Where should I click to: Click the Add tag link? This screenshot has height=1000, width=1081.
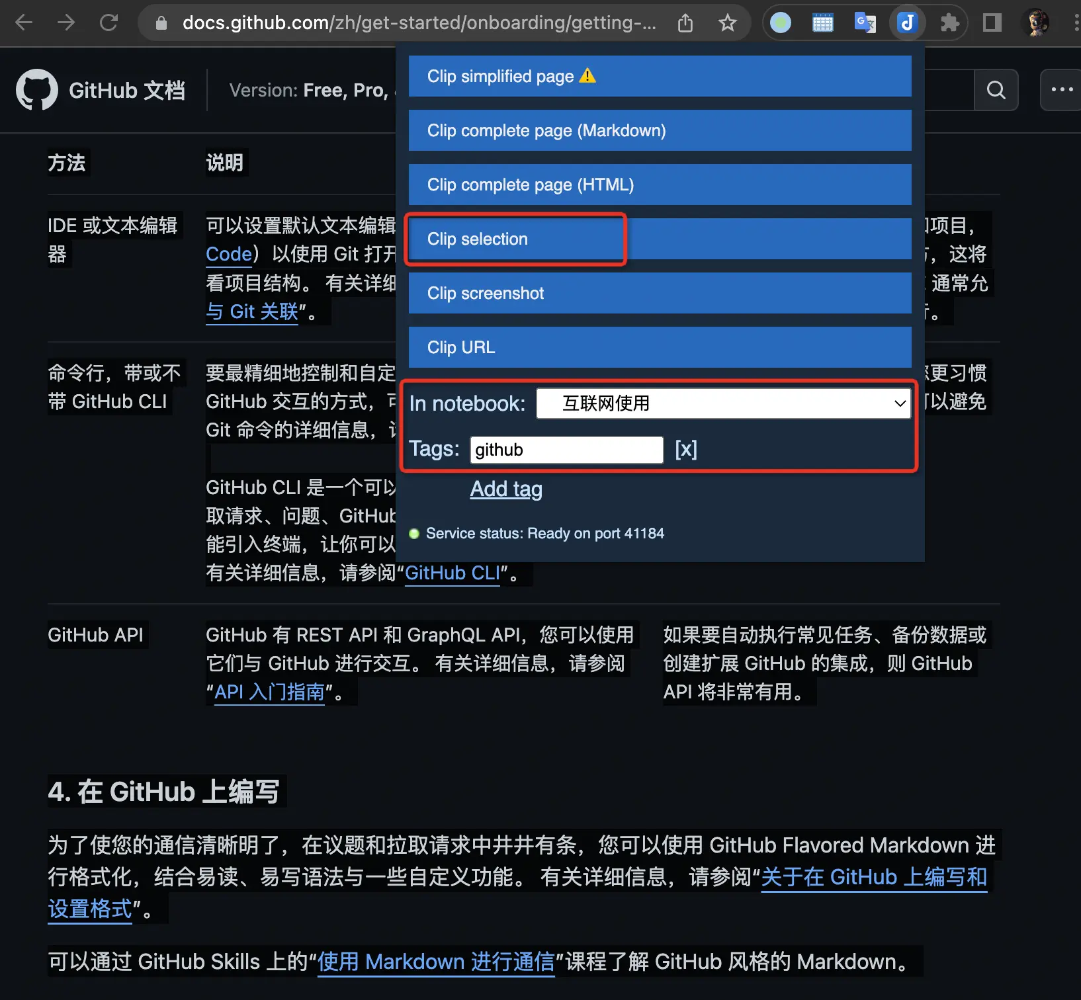506,489
